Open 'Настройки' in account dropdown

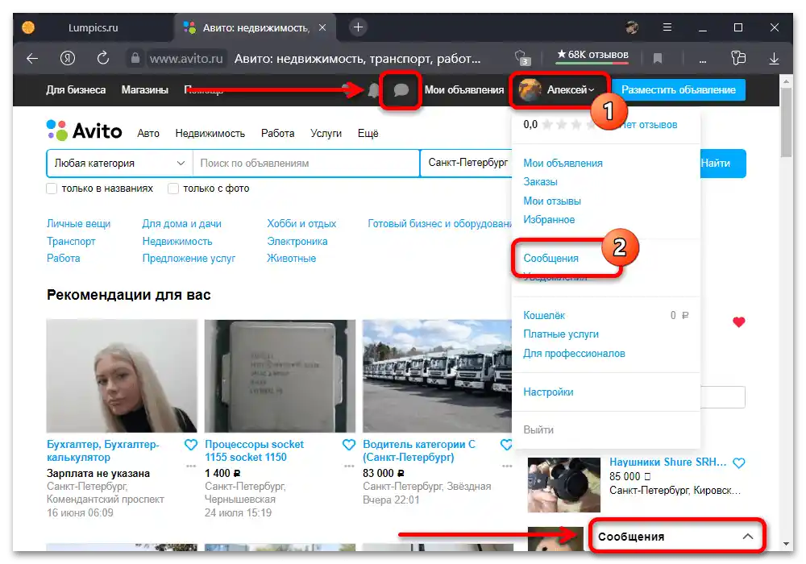(548, 392)
